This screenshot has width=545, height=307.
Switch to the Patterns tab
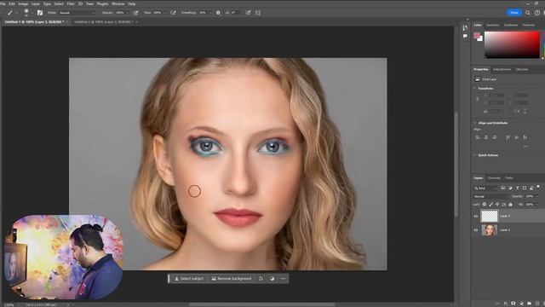[x=528, y=25]
